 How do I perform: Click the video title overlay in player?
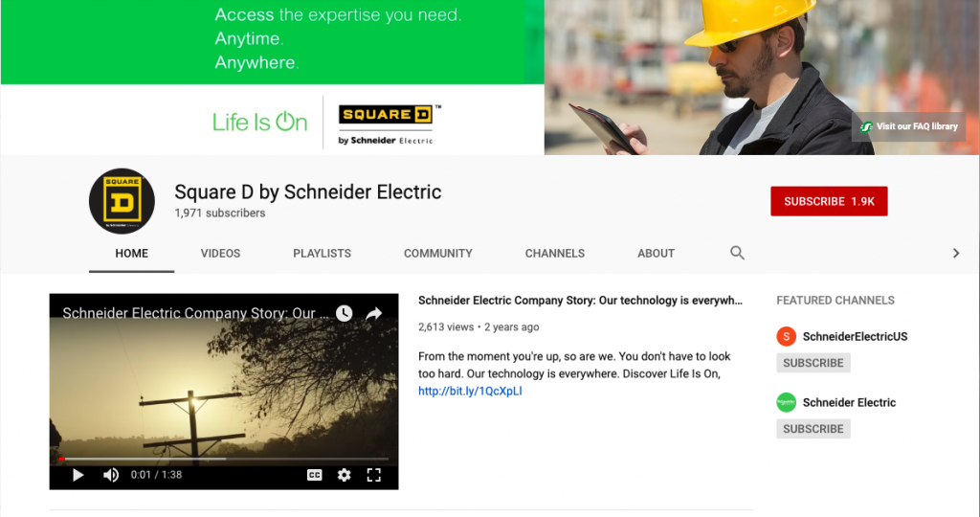[195, 313]
